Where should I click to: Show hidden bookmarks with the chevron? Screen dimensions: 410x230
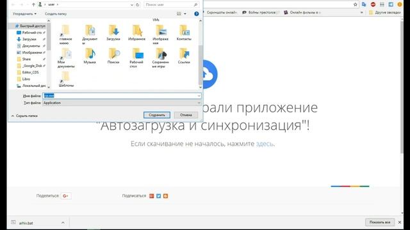click(x=362, y=13)
